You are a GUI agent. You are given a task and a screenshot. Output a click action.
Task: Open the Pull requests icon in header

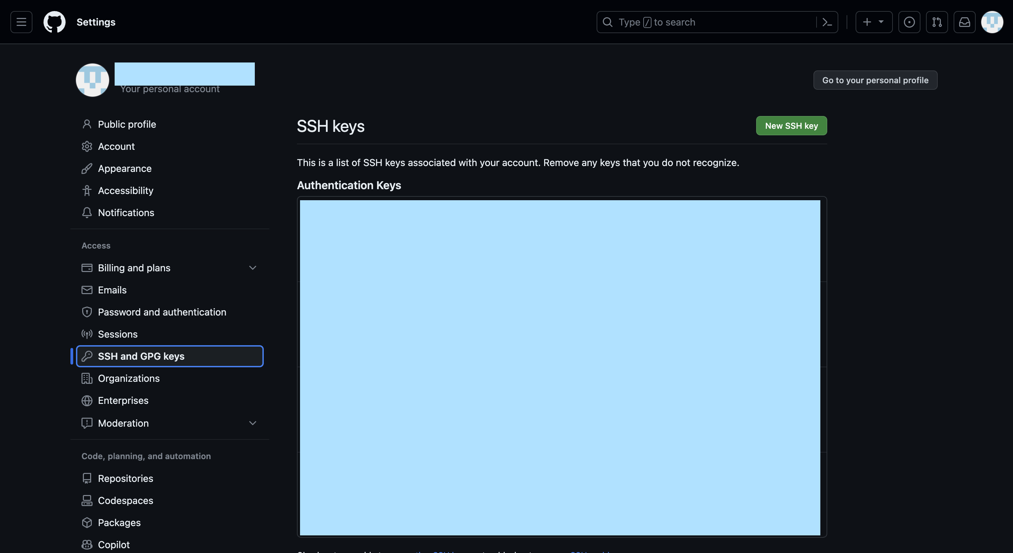tap(937, 22)
